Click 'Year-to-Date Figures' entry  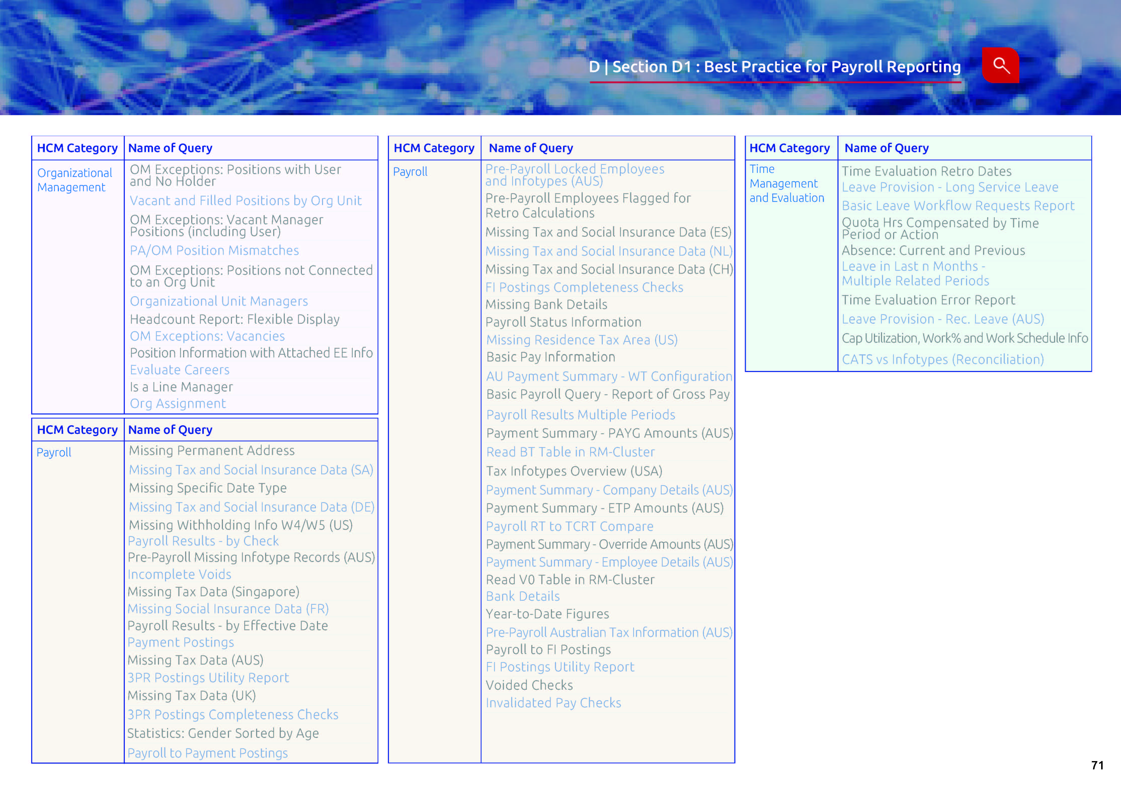[x=547, y=614]
